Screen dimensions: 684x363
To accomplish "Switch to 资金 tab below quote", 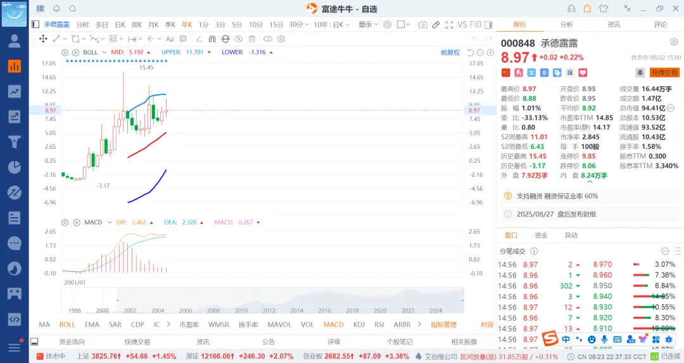I will click(541, 235).
